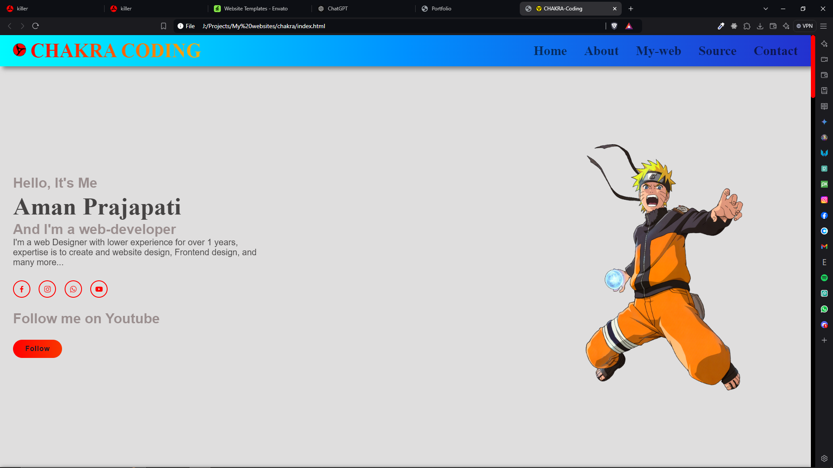The image size is (833, 468).
Task: Open the Home nav link
Action: (x=550, y=51)
